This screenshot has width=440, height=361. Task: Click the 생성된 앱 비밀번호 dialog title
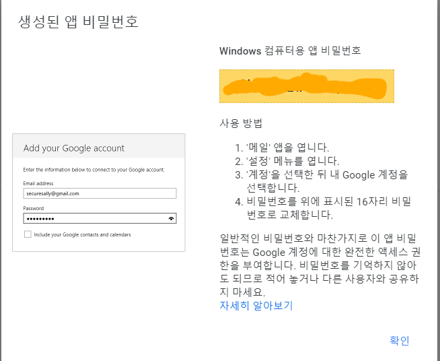pyautogui.click(x=78, y=22)
